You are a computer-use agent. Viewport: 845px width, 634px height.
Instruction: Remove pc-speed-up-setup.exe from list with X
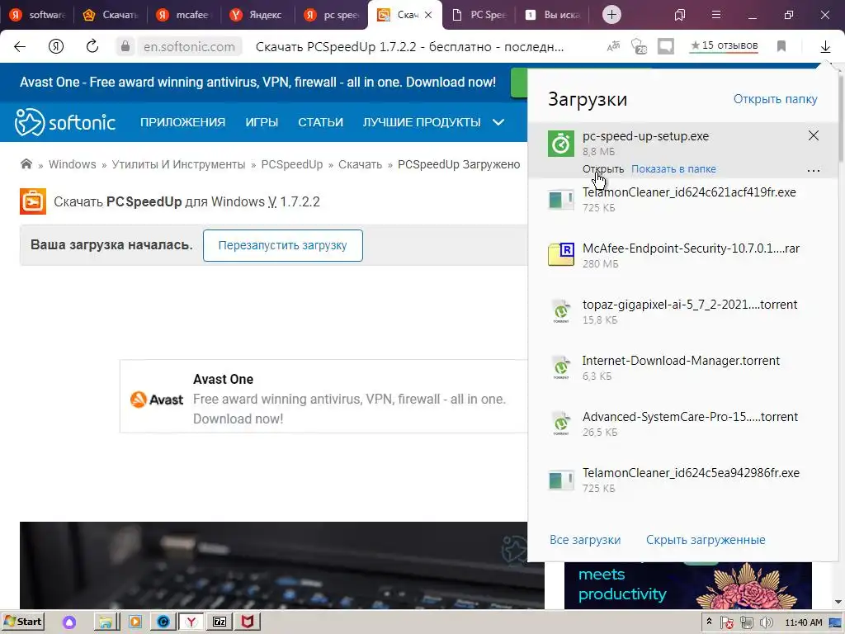813,135
